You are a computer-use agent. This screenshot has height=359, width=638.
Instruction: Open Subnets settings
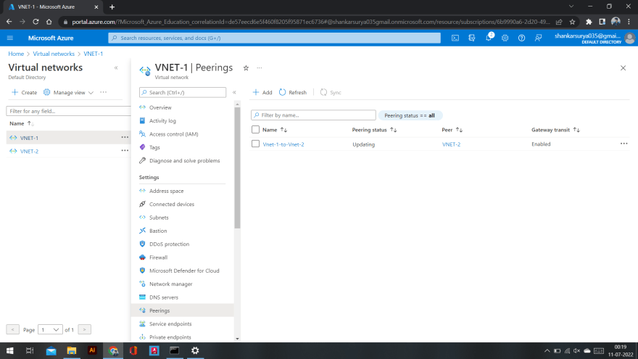point(159,218)
